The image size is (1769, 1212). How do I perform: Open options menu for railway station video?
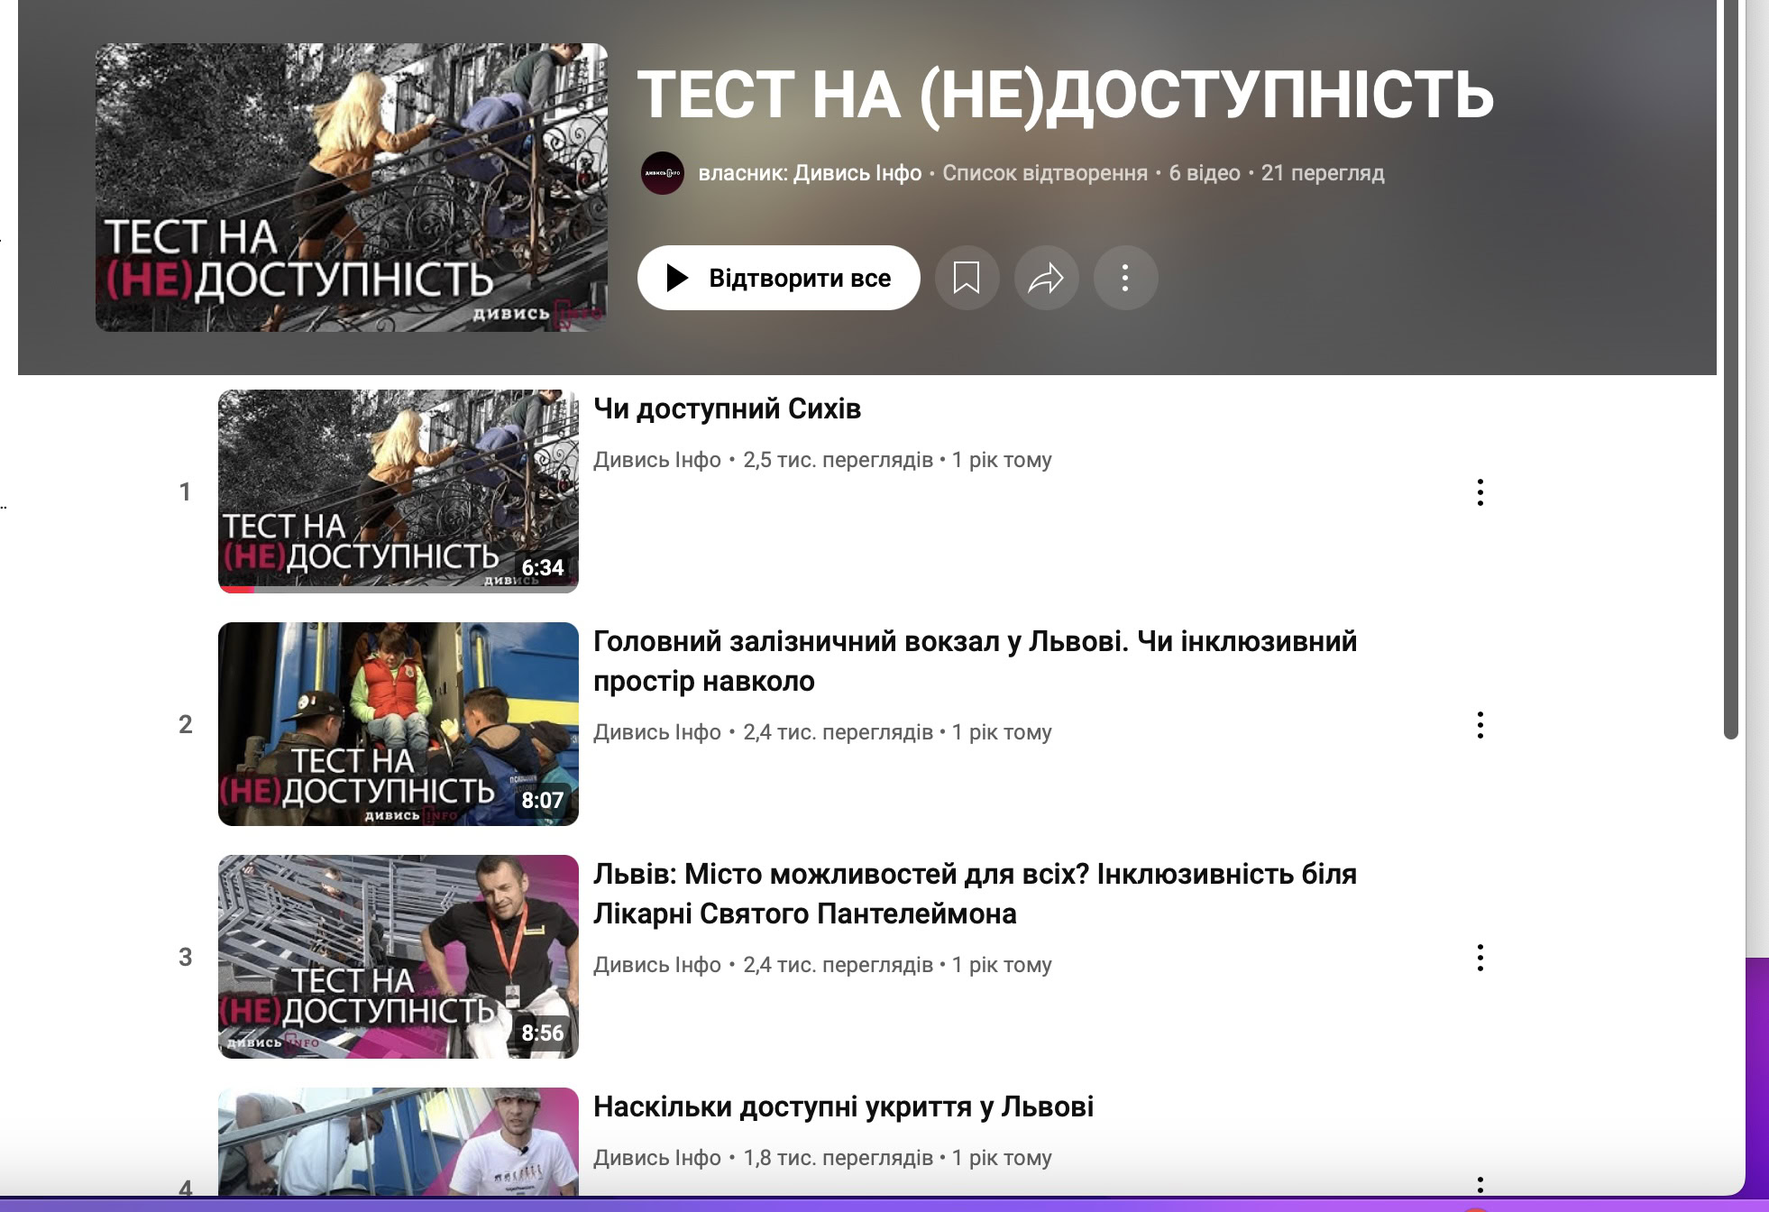pyautogui.click(x=1480, y=725)
